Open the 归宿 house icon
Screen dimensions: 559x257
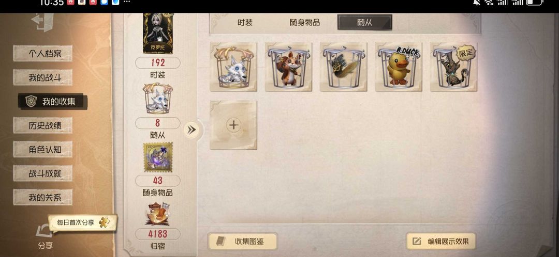point(157,214)
